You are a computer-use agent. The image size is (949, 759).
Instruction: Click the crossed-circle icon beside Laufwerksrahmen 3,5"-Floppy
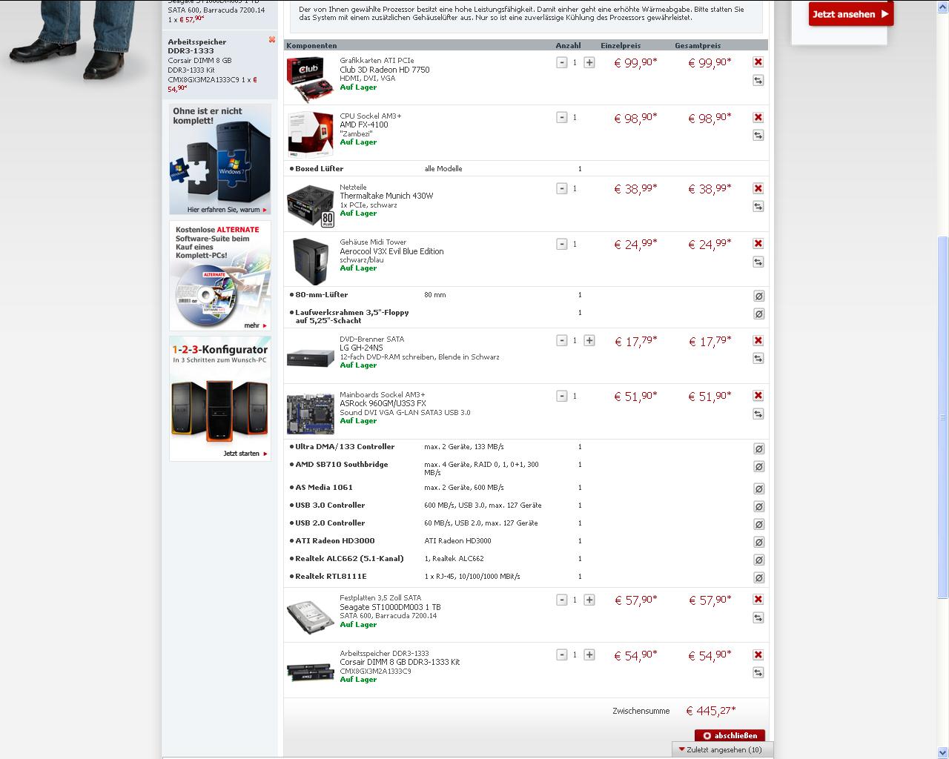(x=758, y=314)
